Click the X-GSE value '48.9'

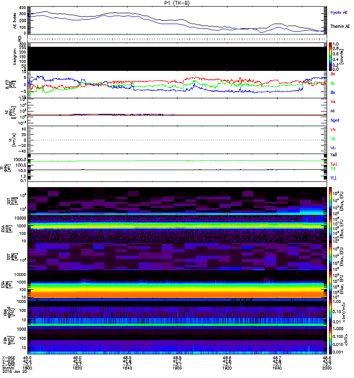click(x=127, y=358)
